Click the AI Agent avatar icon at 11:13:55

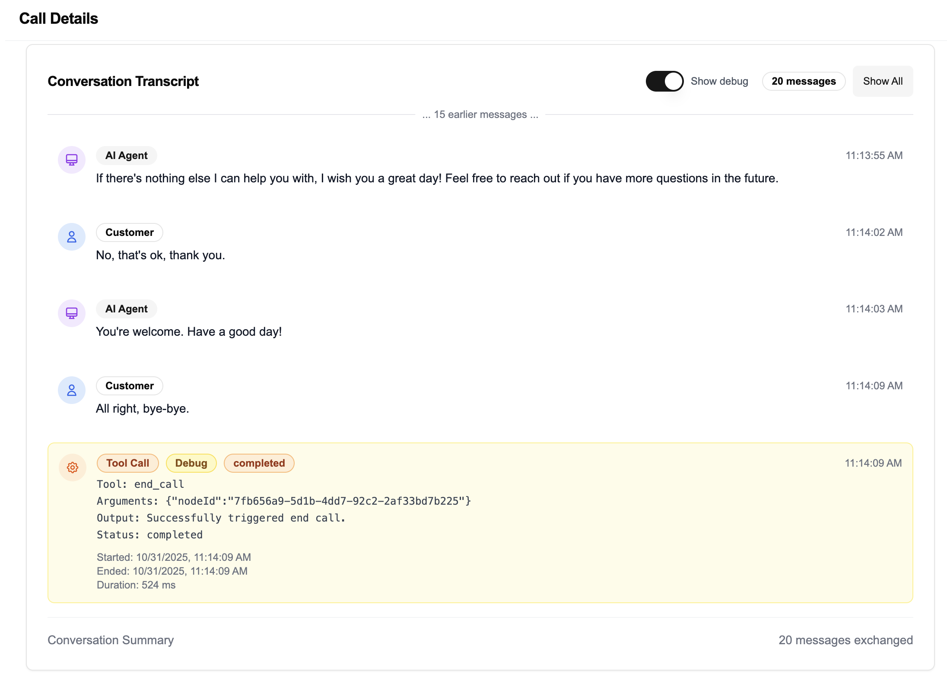(72, 160)
